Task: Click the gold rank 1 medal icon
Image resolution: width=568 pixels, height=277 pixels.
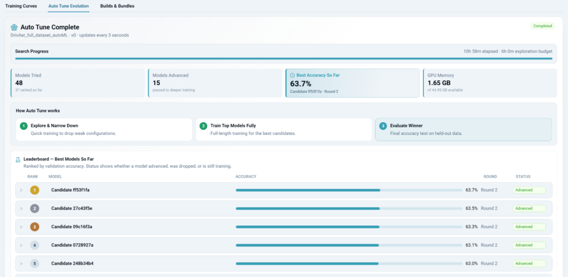Action: (35, 190)
